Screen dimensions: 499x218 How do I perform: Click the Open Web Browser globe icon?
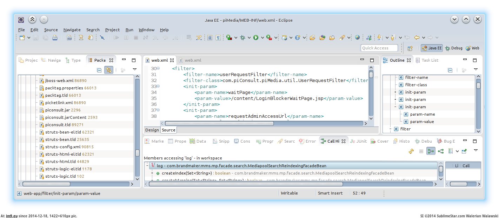pos(357,38)
